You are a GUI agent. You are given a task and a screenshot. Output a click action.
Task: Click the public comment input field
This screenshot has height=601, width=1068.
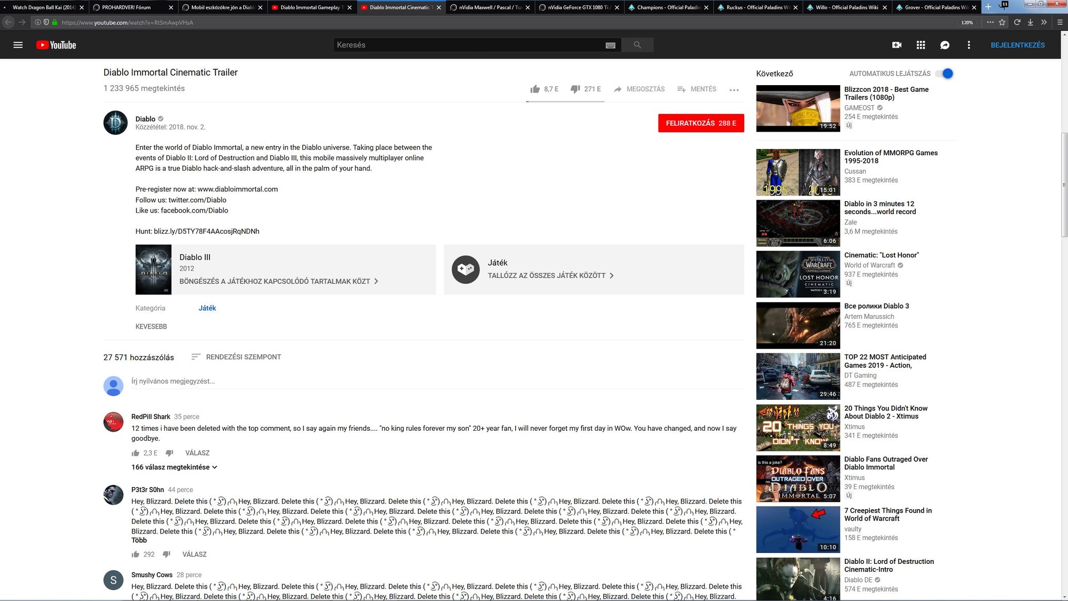point(437,381)
